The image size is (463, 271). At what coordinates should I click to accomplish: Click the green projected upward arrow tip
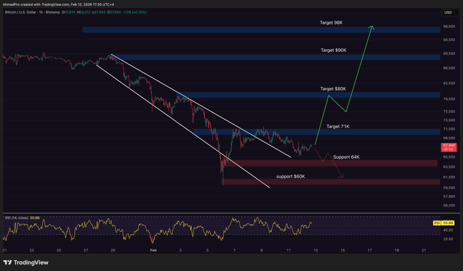372,27
